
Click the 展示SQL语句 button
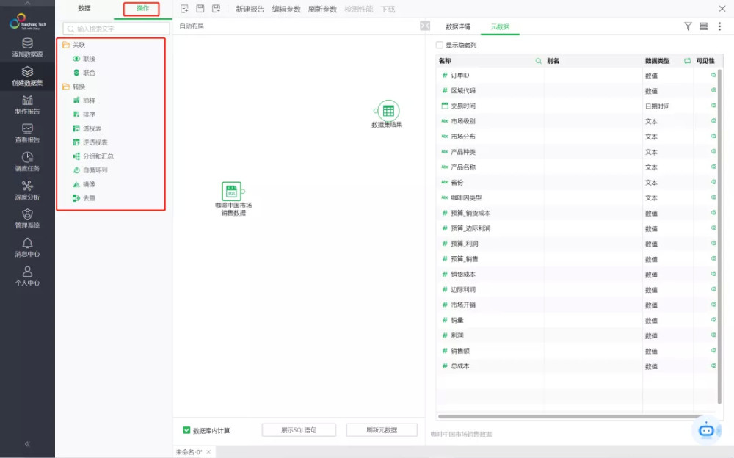click(x=299, y=430)
